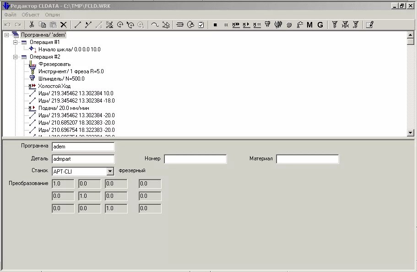417x272 pixels.
Task: Select Иди/ 210.696754 18.322383 -20.0
Action: pos(76,130)
